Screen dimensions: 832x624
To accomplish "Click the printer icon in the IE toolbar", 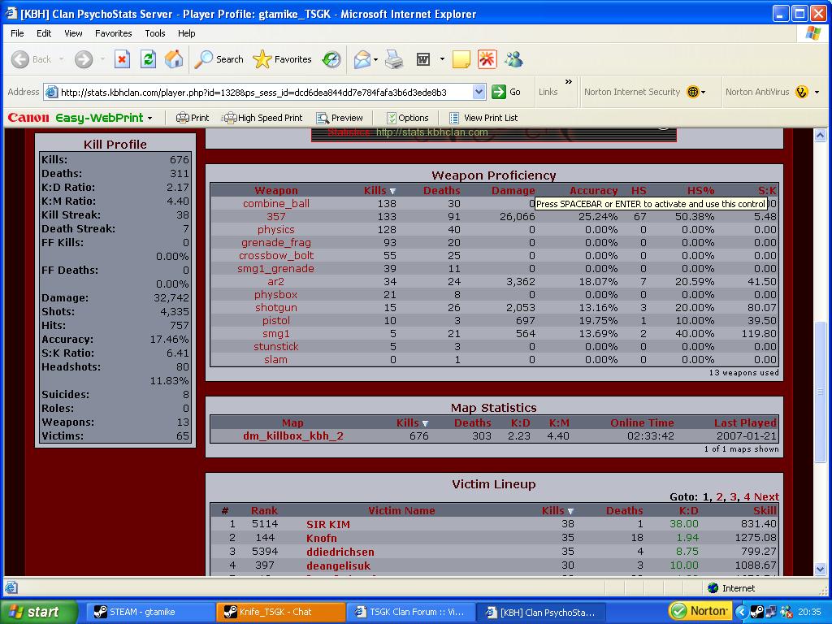I will click(x=394, y=59).
